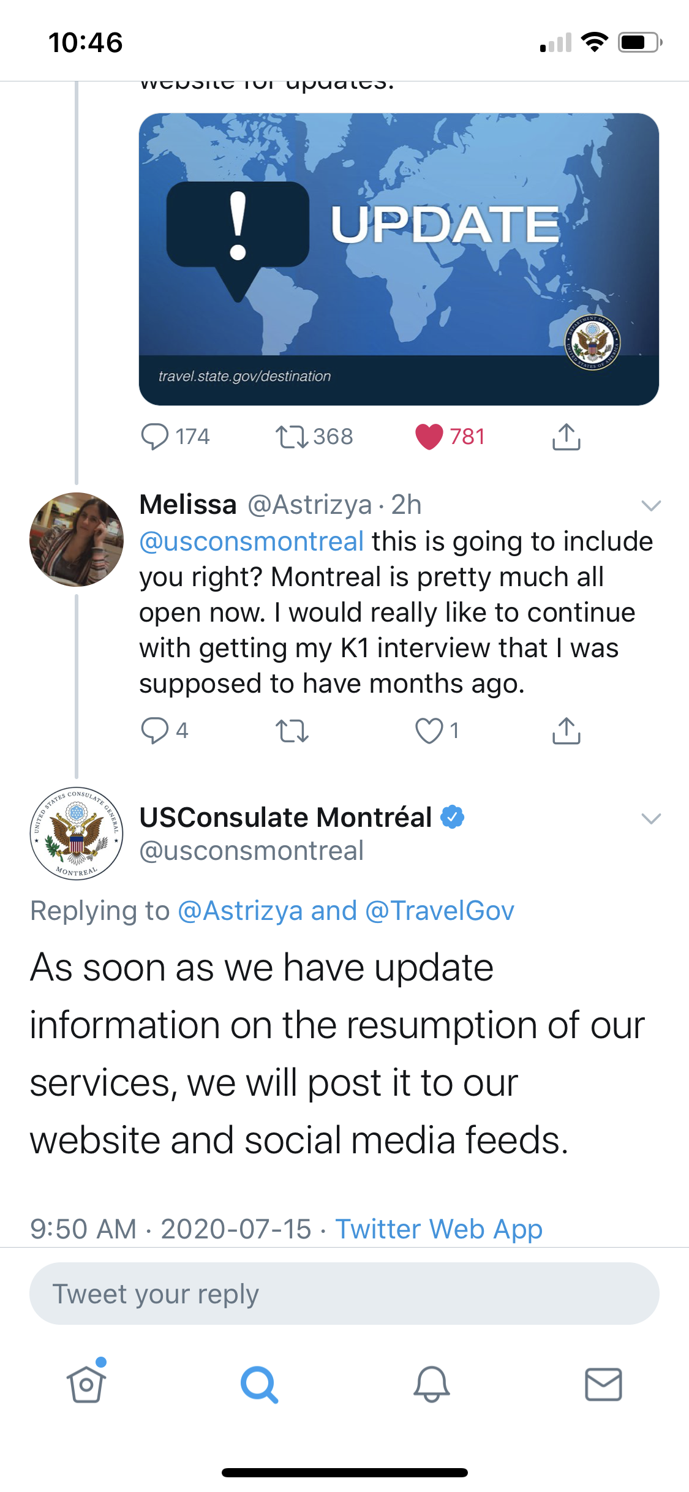Image resolution: width=689 pixels, height=1492 pixels.
Task: View Melissa's profile picture
Action: 77,540
